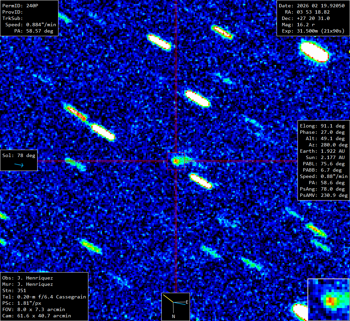Click the E label on the compass
This screenshot has height=321, width=350.
click(187, 302)
